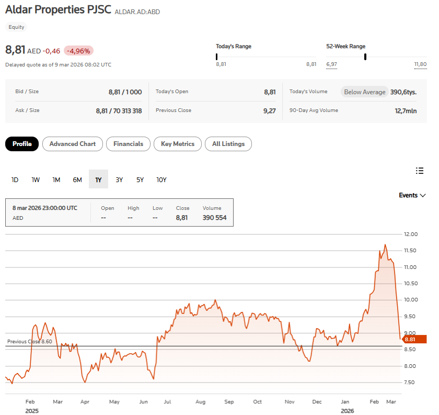Click the Below Average volume badge

364,92
